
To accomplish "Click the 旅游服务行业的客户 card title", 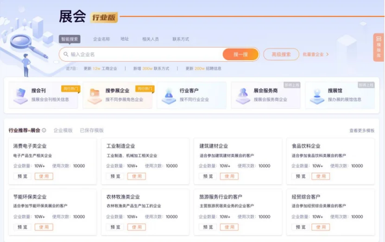I will coord(221,197).
